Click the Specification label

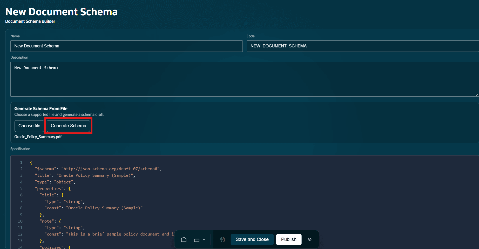point(20,149)
